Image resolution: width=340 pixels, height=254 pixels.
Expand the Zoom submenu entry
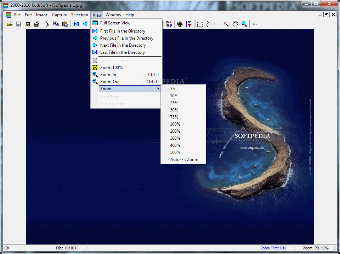click(x=130, y=89)
